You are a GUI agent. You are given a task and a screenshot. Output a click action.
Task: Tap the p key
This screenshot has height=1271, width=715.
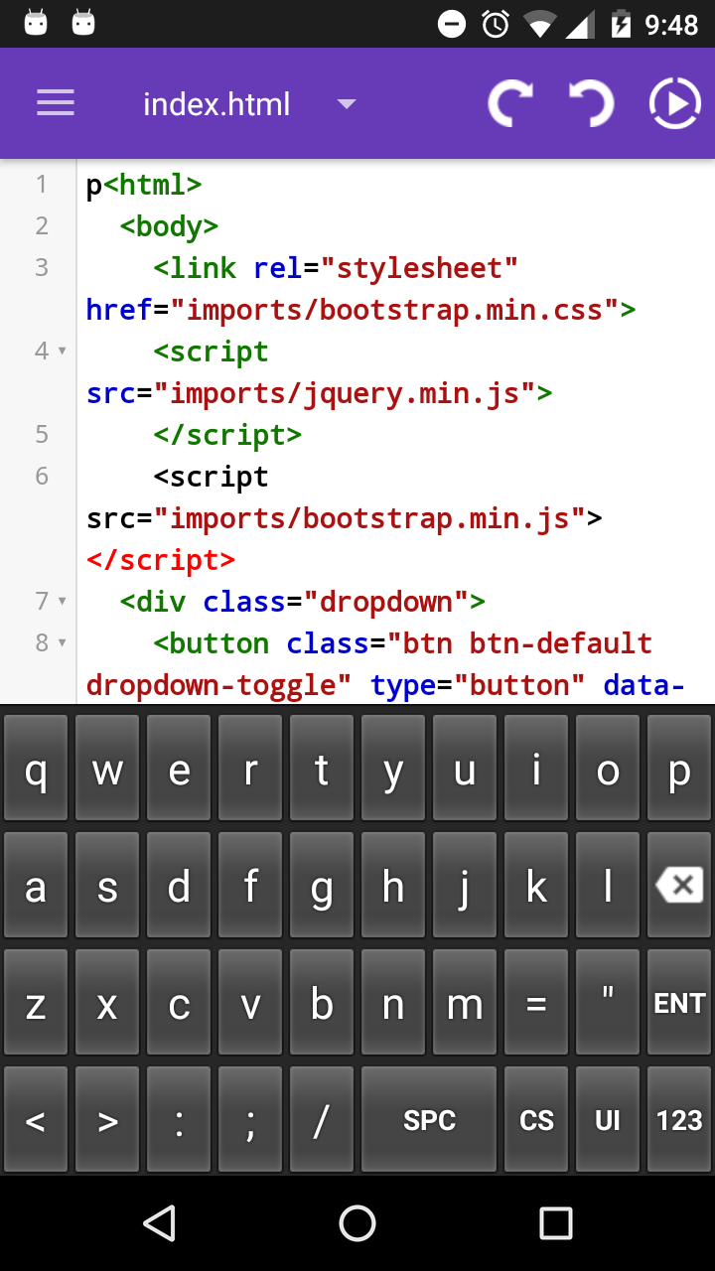click(679, 768)
